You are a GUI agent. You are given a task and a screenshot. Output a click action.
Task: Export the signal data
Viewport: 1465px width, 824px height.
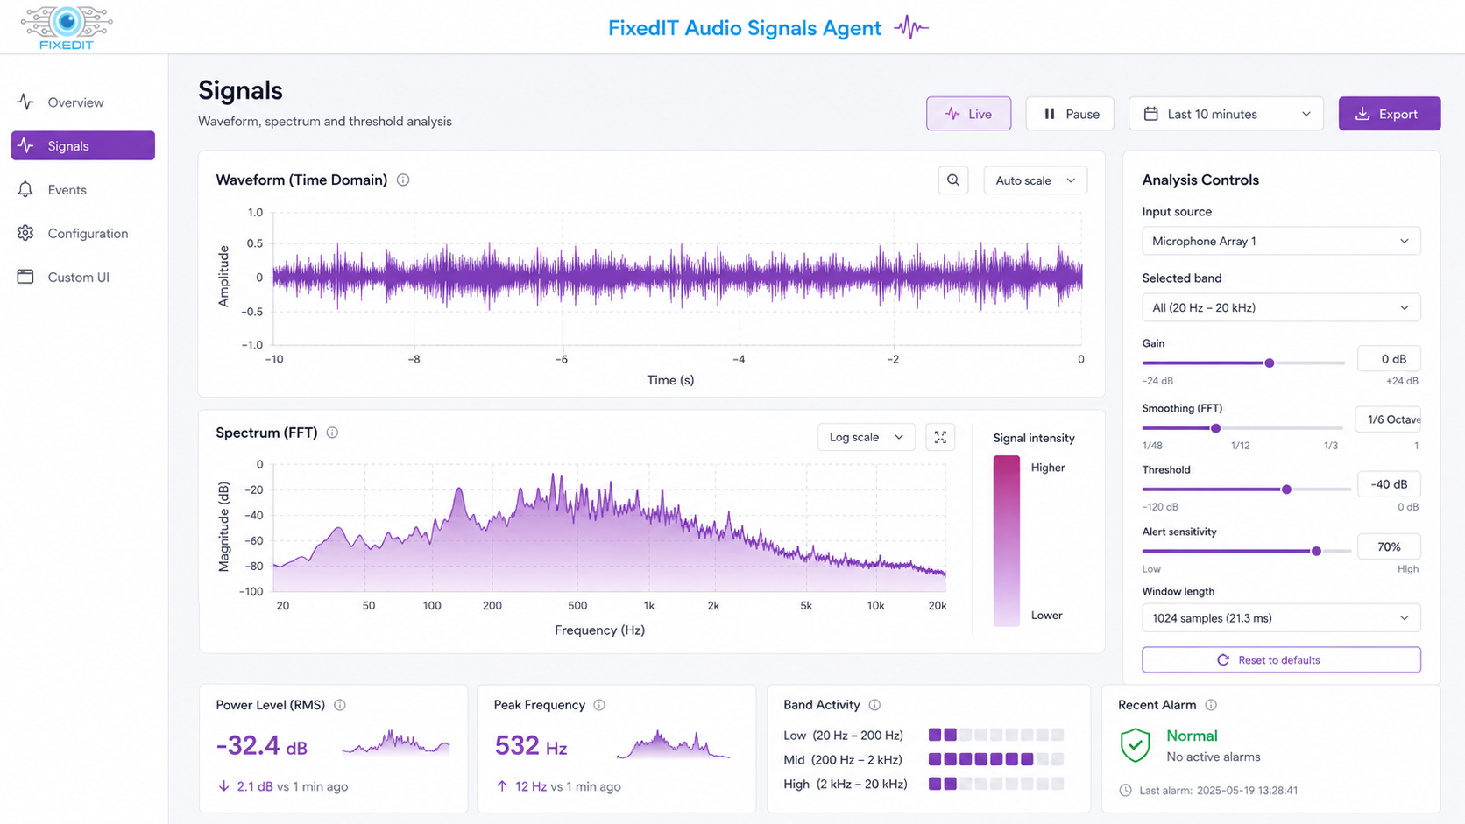[x=1389, y=114]
